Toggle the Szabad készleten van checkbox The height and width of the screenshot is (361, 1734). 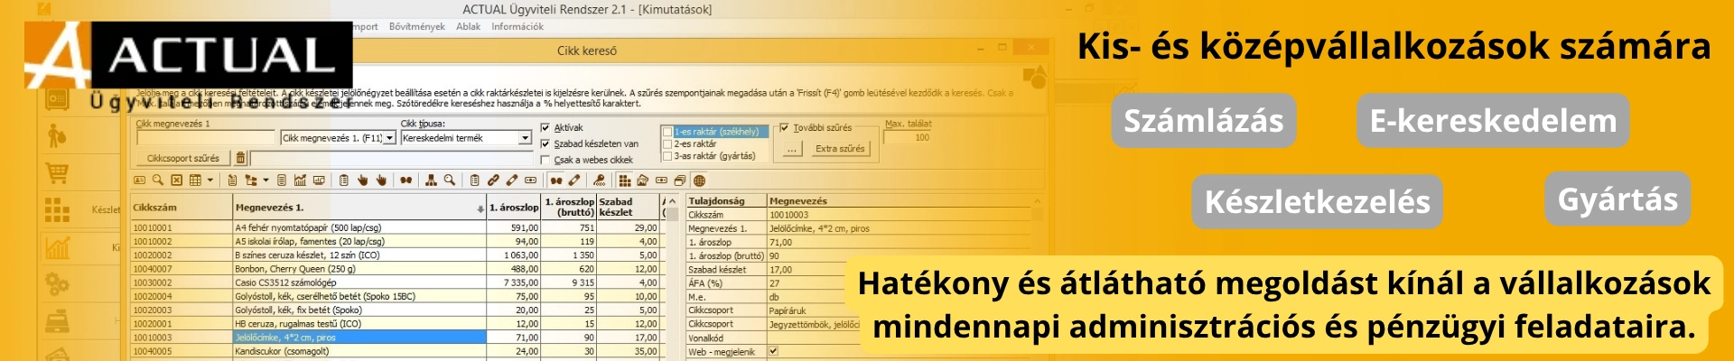[x=545, y=143]
